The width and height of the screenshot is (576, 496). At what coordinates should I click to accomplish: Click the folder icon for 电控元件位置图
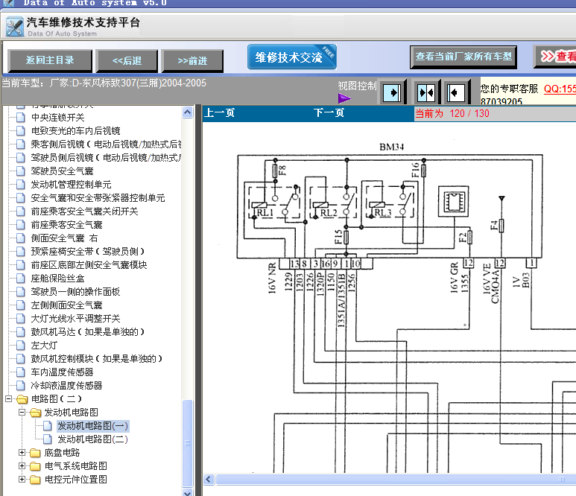pyautogui.click(x=35, y=480)
